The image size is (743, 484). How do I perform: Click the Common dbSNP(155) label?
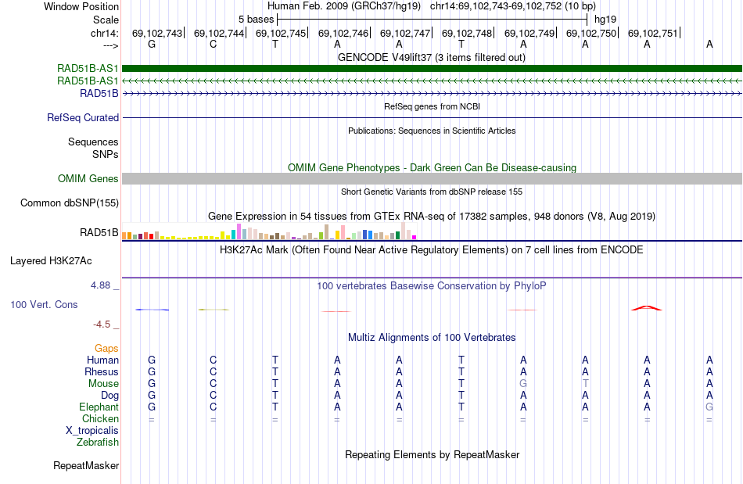pyautogui.click(x=70, y=203)
